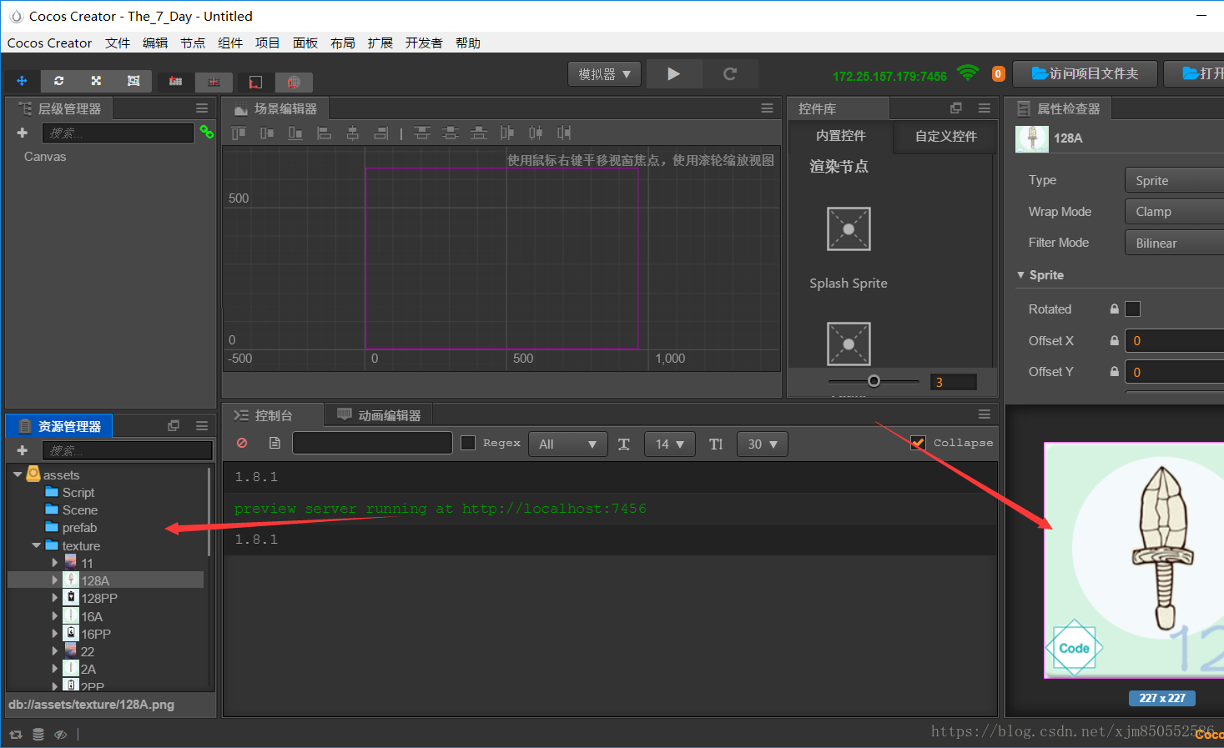This screenshot has width=1224, height=748.
Task: Collapse the assets root folder
Action: tap(18, 474)
